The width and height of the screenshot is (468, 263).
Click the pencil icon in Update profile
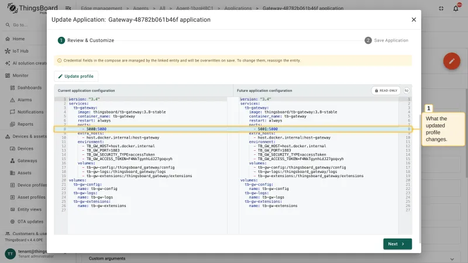point(60,77)
